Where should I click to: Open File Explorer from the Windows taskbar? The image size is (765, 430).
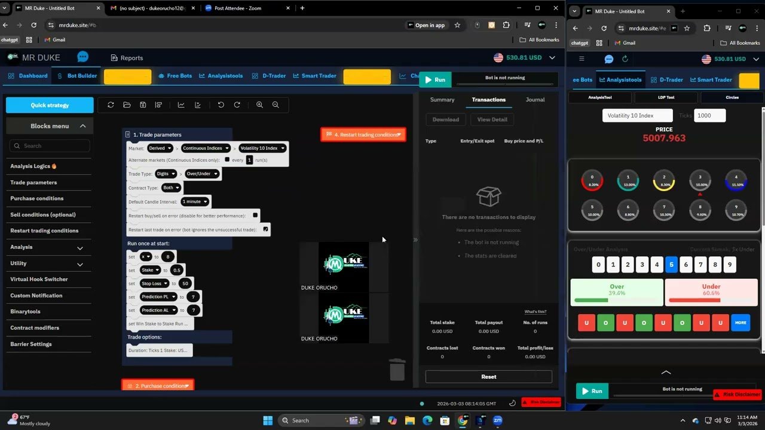[x=410, y=420]
